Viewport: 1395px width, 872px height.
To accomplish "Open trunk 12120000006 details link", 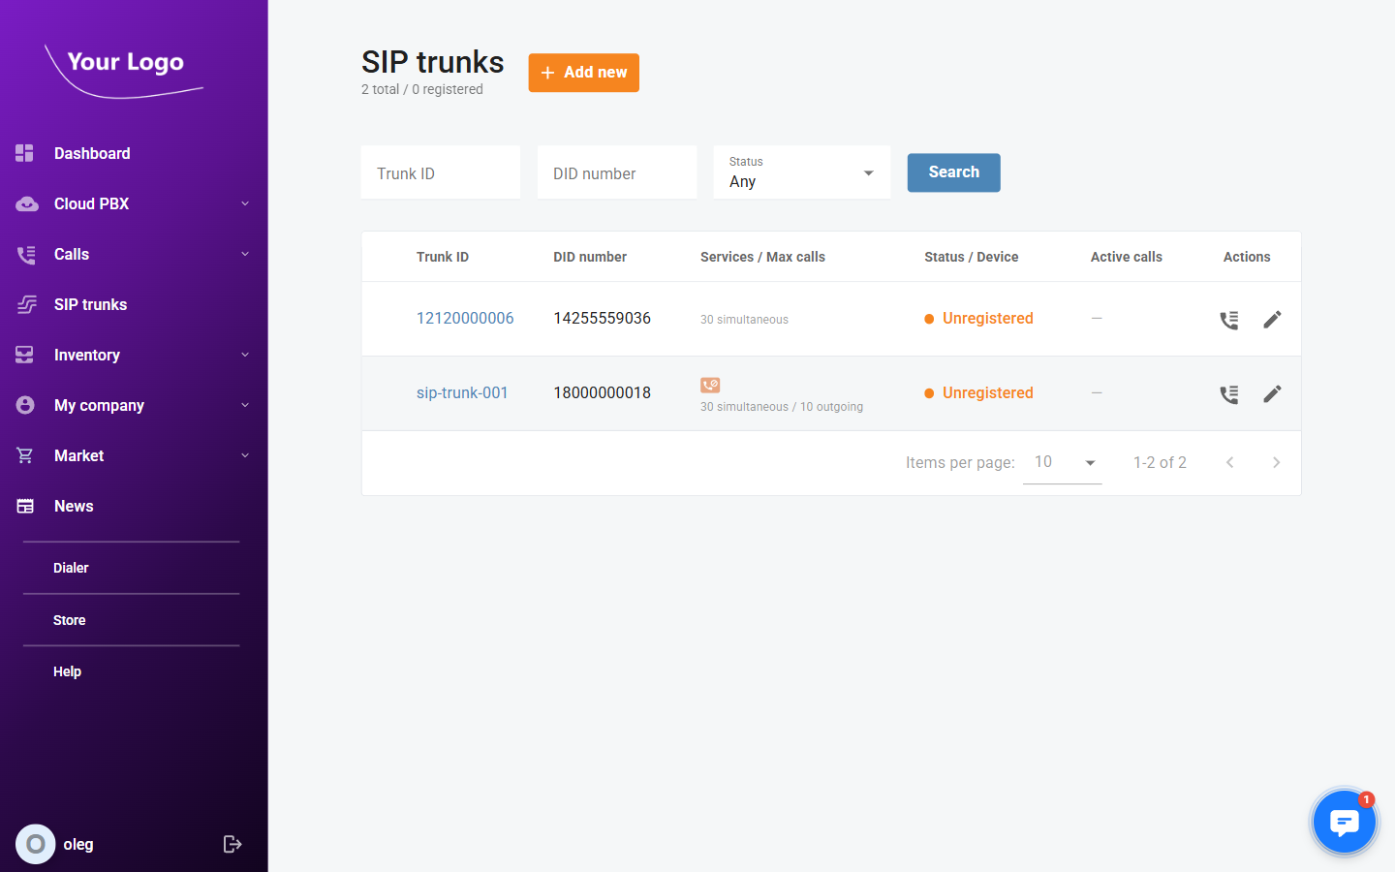I will pyautogui.click(x=465, y=318).
